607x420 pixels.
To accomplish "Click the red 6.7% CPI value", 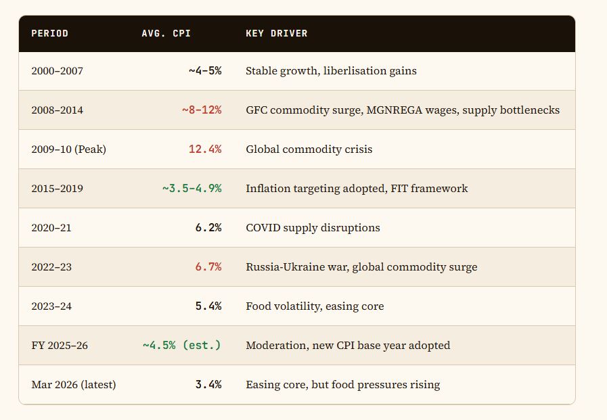I will pos(208,267).
